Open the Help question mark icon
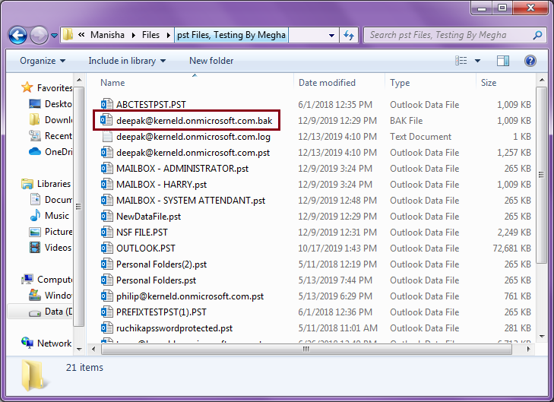554x402 pixels. [530, 61]
